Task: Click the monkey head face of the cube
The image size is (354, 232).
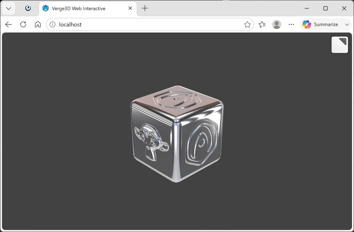Action: pyautogui.click(x=151, y=142)
